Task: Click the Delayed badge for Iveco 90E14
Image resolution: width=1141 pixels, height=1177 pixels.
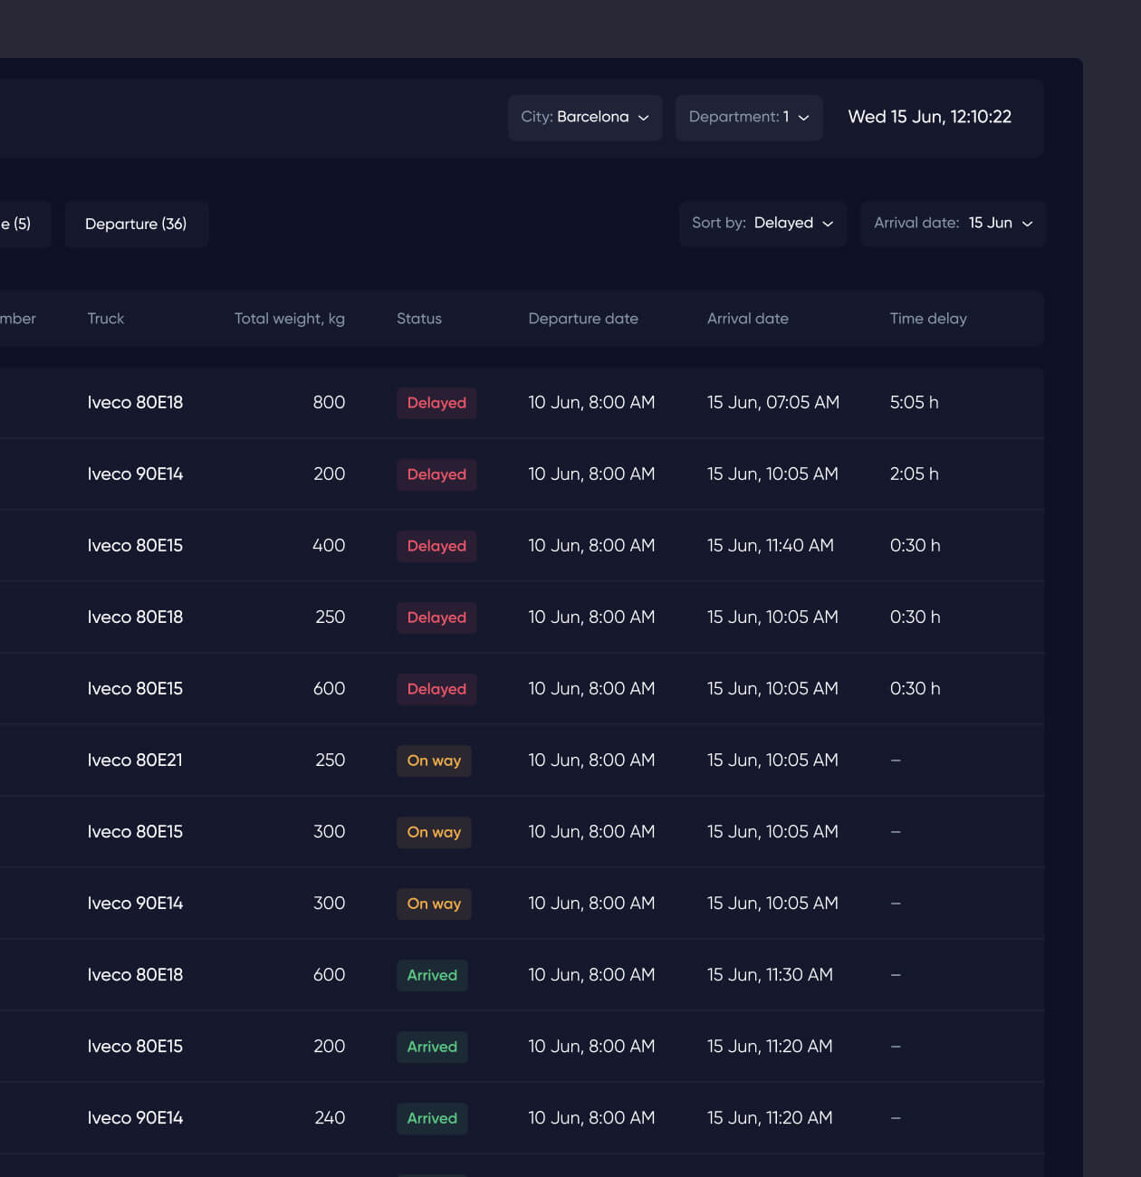Action: click(x=436, y=474)
